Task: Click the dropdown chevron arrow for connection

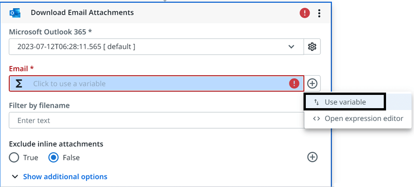Action: [291, 47]
